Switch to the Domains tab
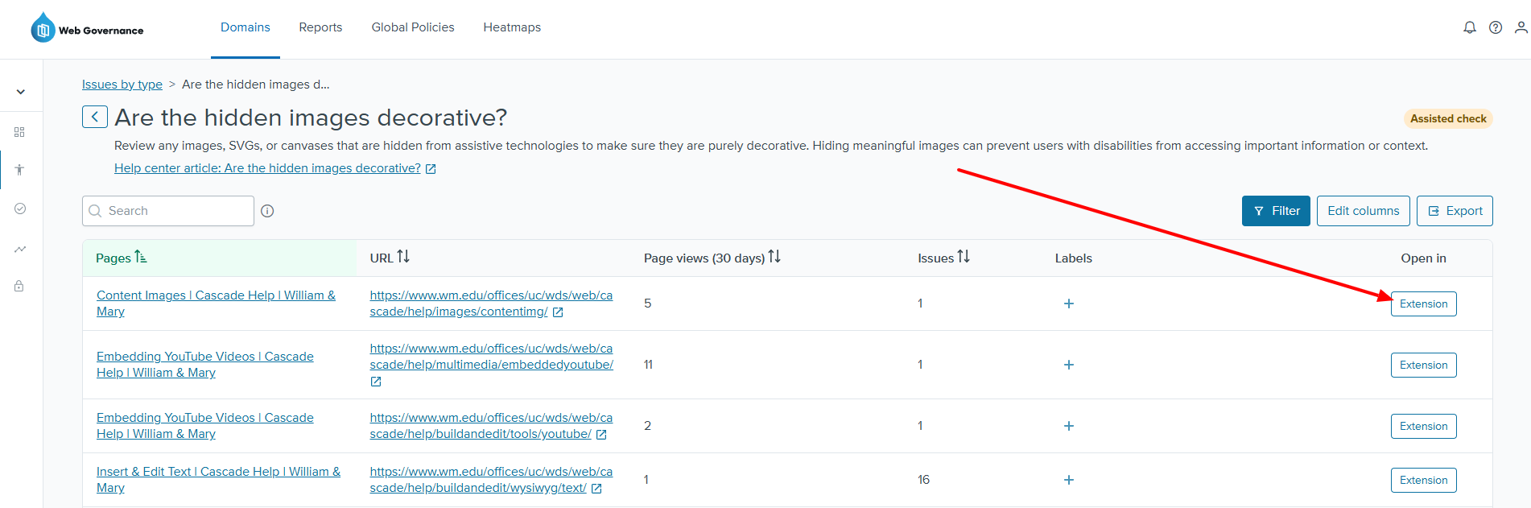 (x=246, y=27)
